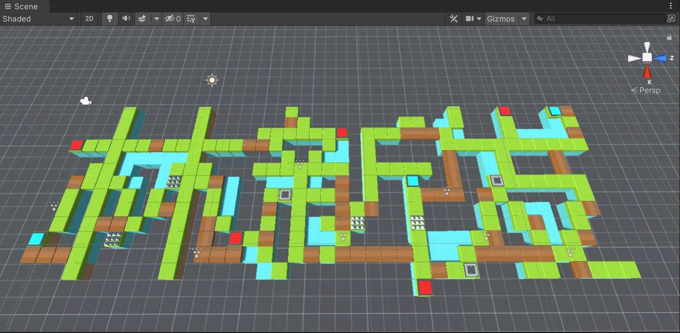Select the directional light sun gizmo

212,80
